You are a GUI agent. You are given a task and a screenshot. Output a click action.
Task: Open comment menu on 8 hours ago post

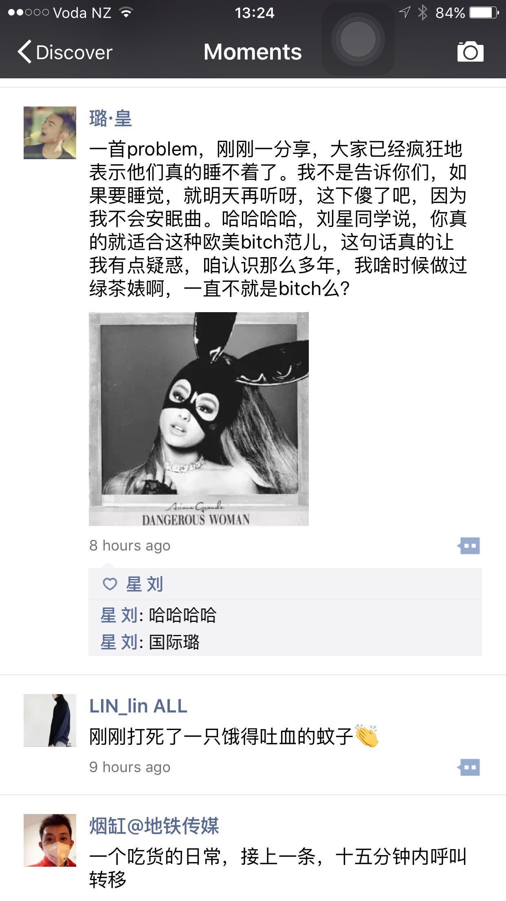click(x=469, y=546)
